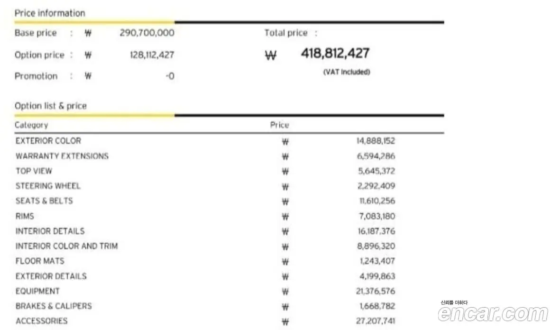Select the Price information section heading
Image resolution: width=550 pixels, height=330 pixels.
click(x=50, y=13)
